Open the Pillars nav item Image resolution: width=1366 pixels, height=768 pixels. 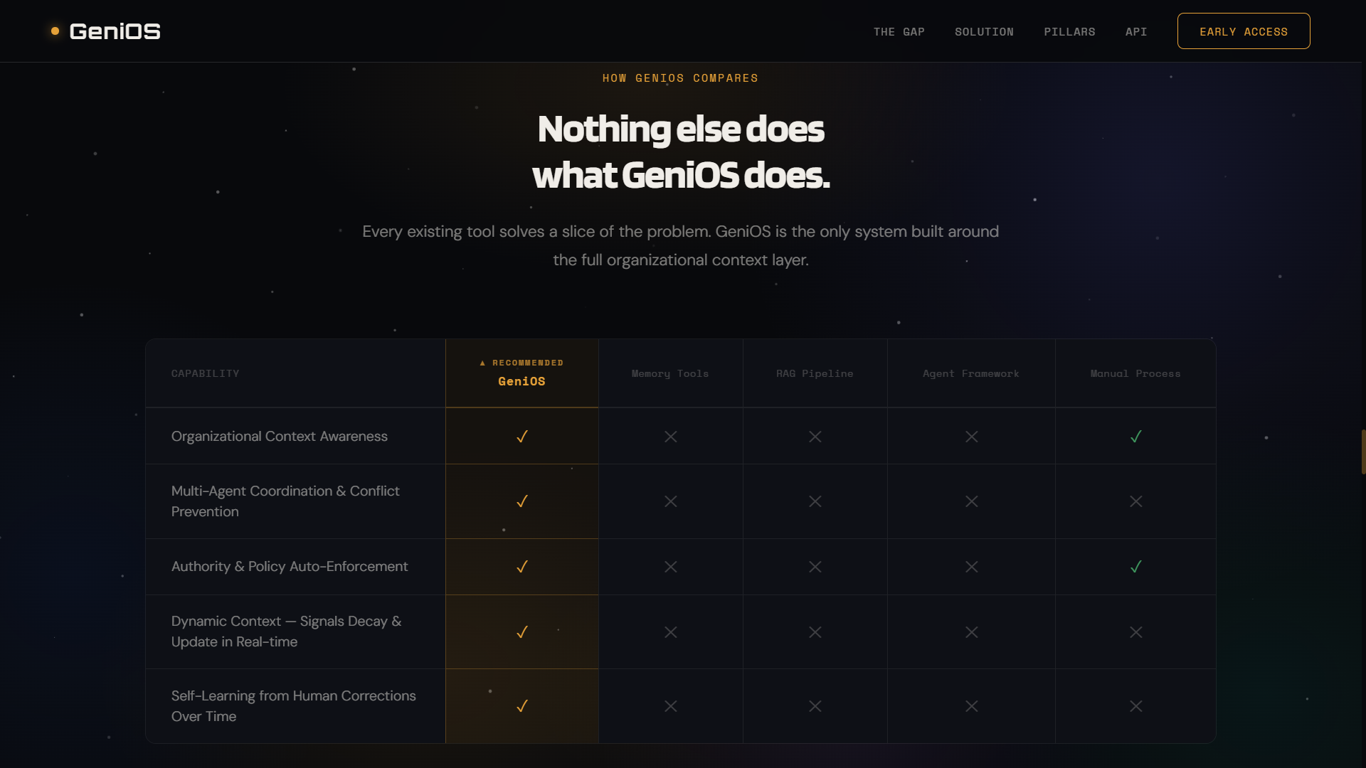(x=1069, y=32)
